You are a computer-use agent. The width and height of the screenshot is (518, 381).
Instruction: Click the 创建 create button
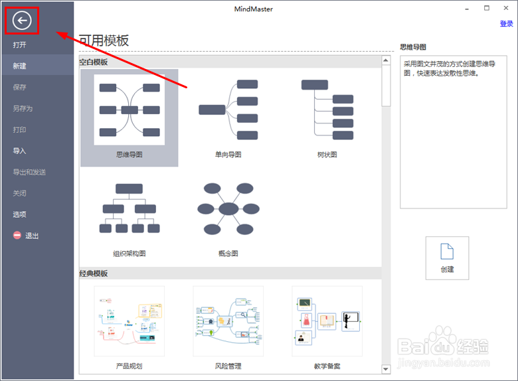pyautogui.click(x=447, y=258)
